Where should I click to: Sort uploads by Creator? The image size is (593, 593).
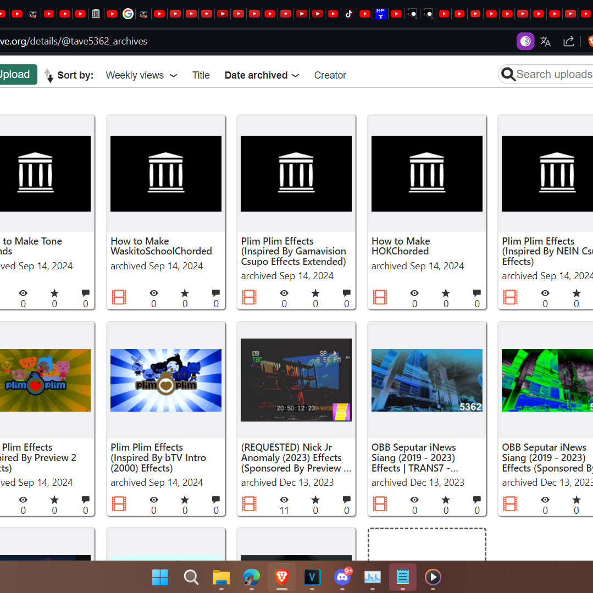(330, 75)
